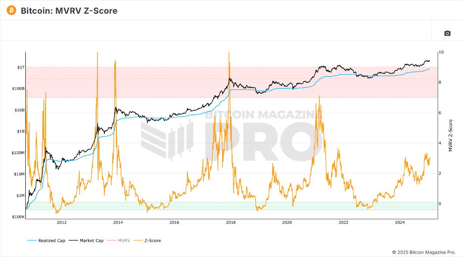Click the $1M y-axis label
The height and width of the screenshot is (257, 463).
pyautogui.click(x=20, y=195)
